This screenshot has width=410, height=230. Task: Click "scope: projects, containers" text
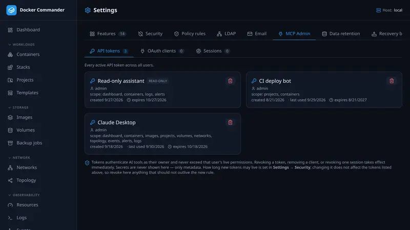click(x=275, y=94)
